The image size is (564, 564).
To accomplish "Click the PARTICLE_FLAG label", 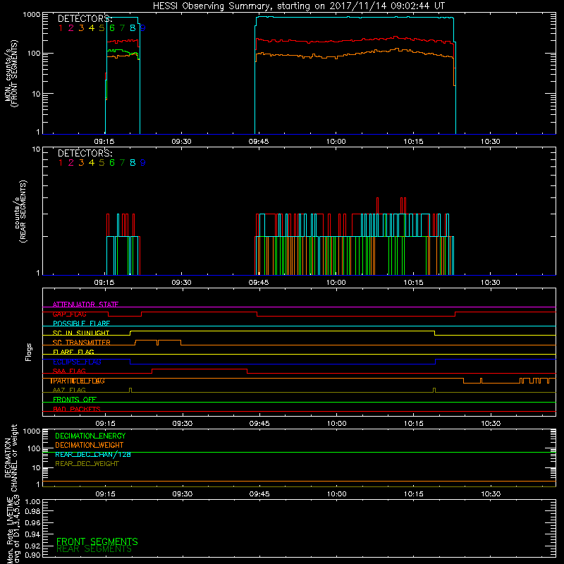I will click(78, 381).
